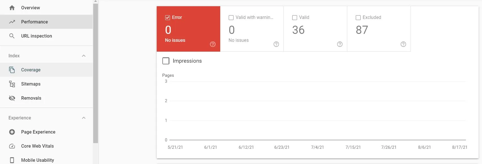Check the Excluded checkbox
482x164 pixels.
click(x=358, y=18)
